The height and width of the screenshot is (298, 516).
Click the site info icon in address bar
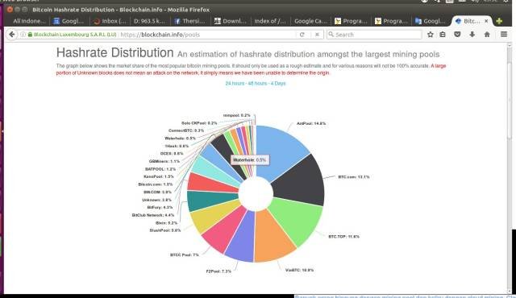click(23, 35)
